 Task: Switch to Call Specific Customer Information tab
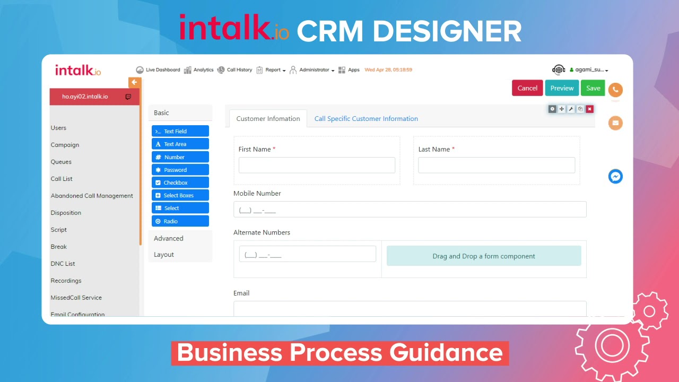click(366, 118)
